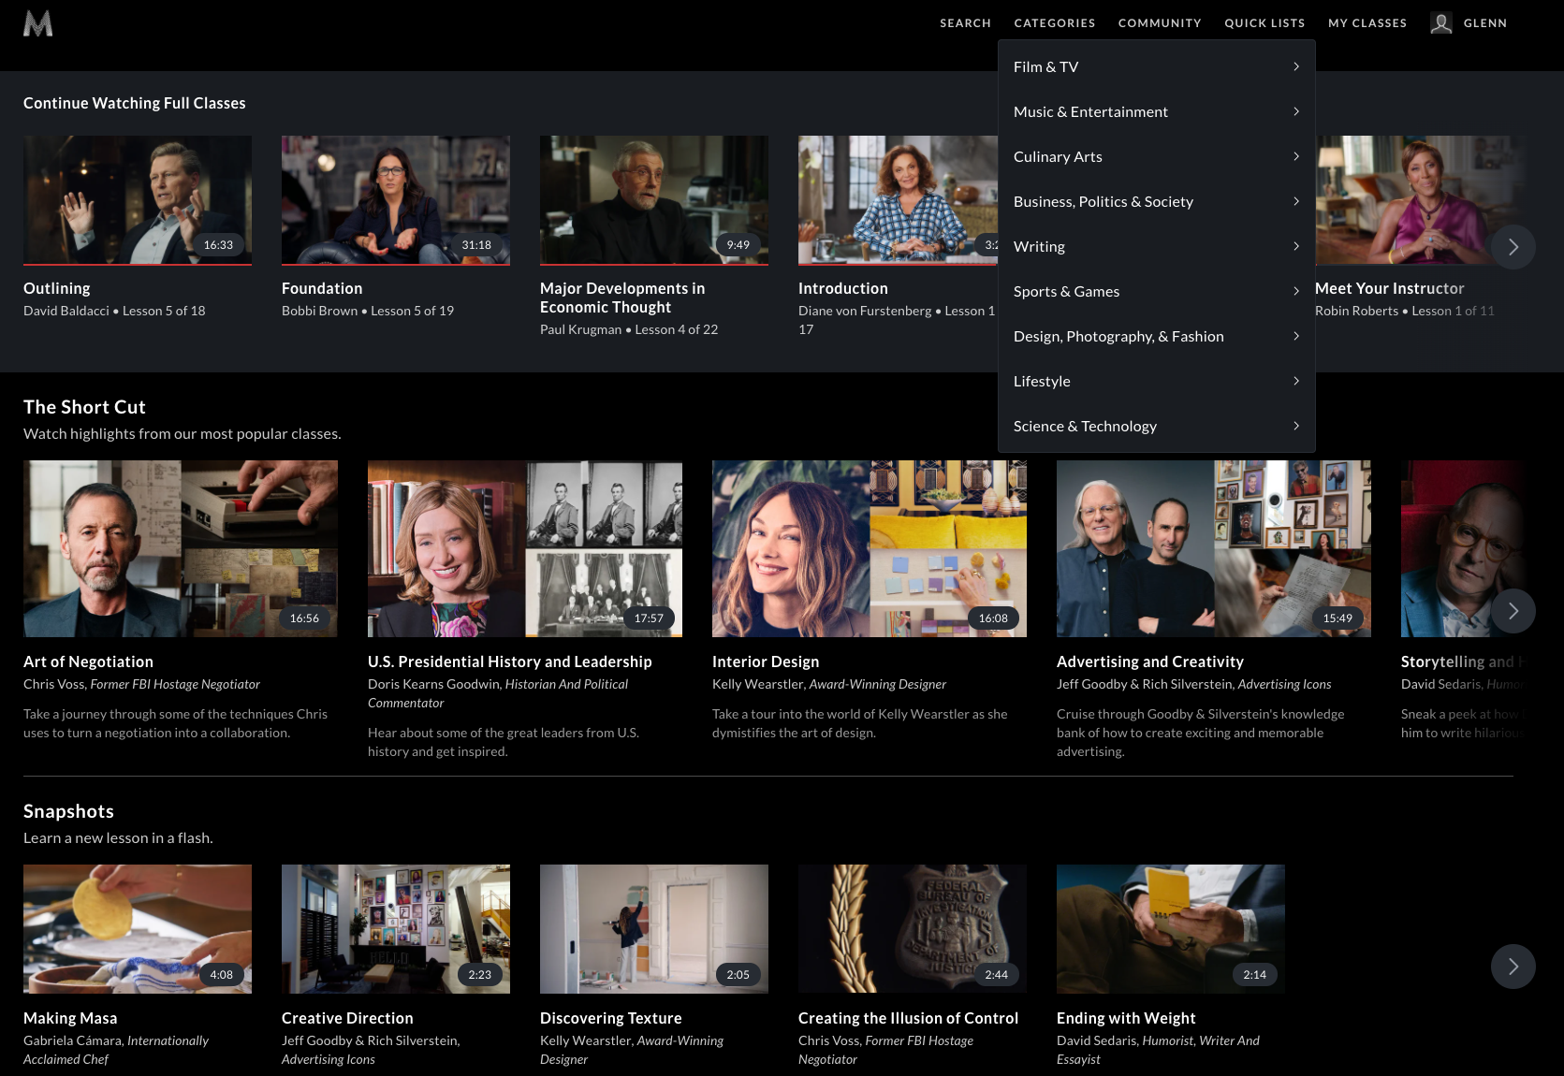Play Advertising and Creativity thumbnail
Viewport: 1564px width, 1076px height.
tap(1214, 548)
